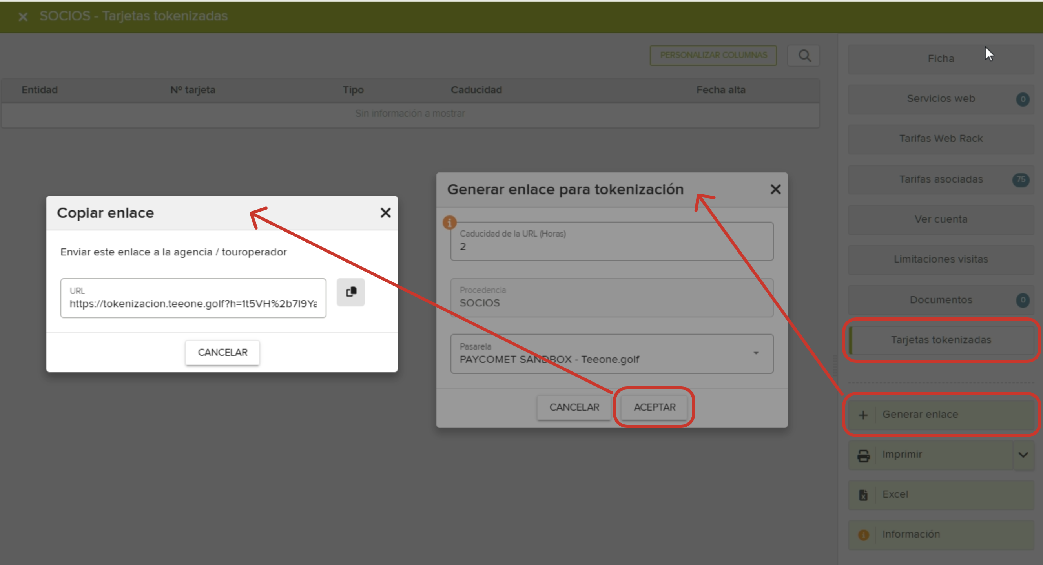This screenshot has height=565, width=1043.
Task: Sort by Fecha alta column header
Action: coord(721,90)
